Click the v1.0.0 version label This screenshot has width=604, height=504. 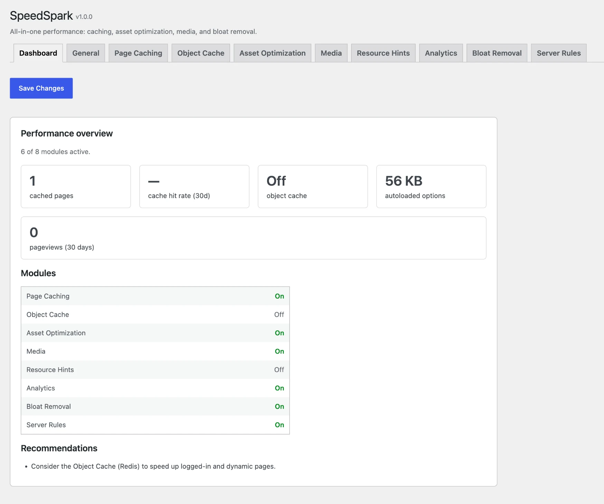click(x=84, y=17)
